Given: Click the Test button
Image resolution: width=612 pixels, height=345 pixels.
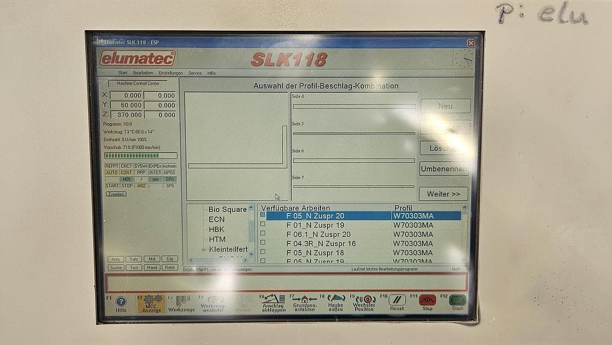Looking at the screenshot, I should pos(134,267).
